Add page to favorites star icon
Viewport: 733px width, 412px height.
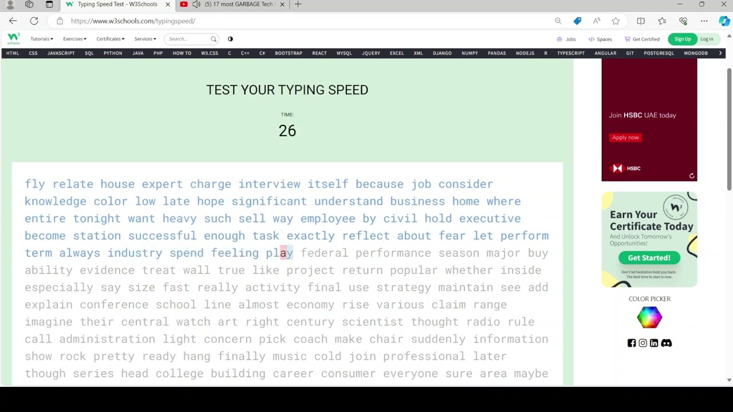pos(616,21)
